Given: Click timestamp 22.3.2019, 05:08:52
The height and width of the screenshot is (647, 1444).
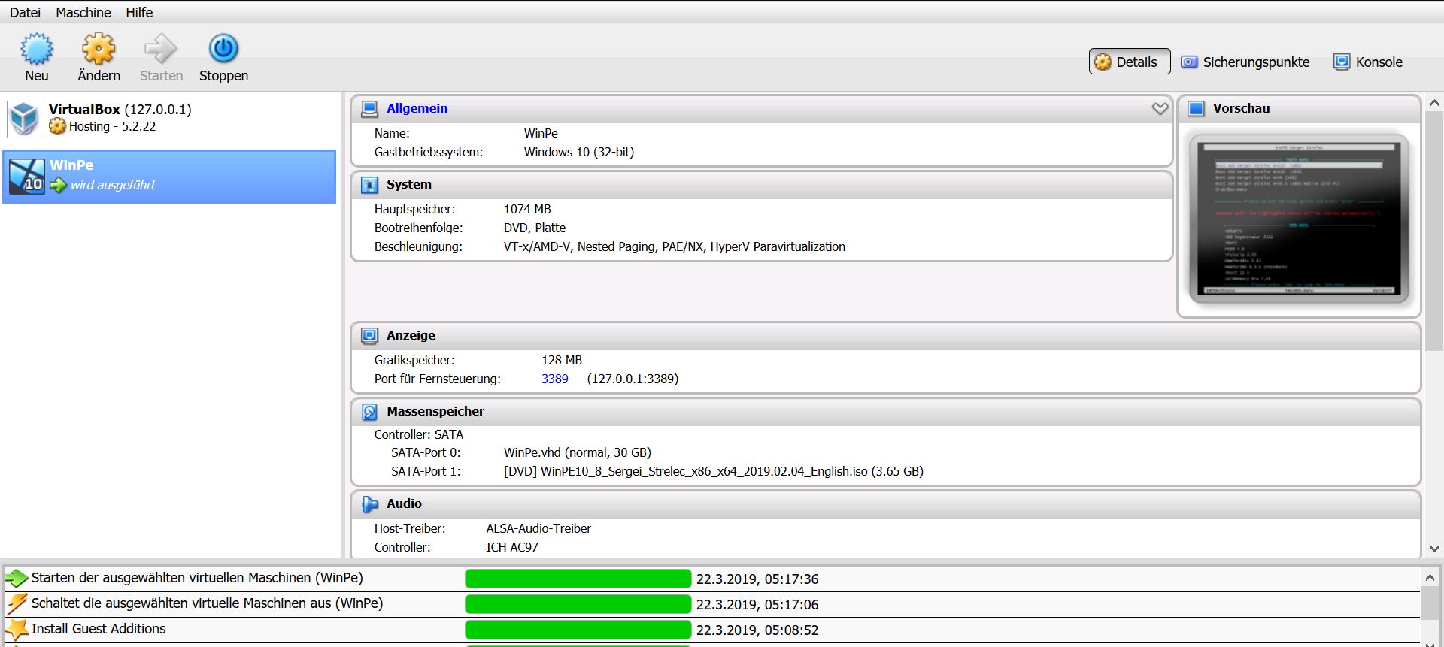Looking at the screenshot, I should pos(757,630).
